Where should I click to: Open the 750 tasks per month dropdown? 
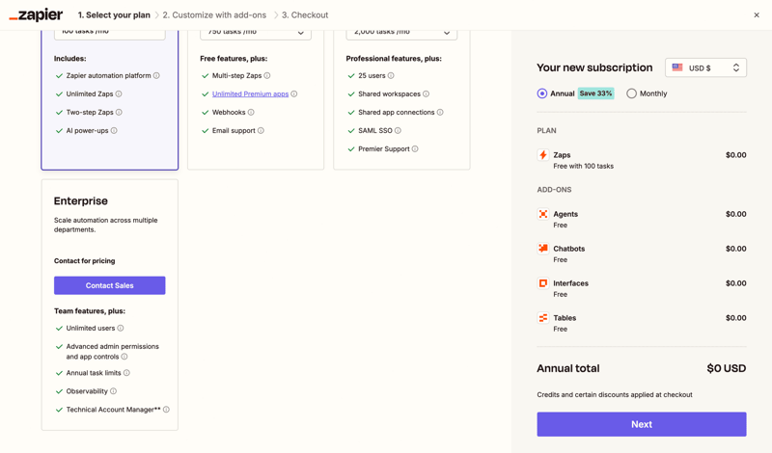point(256,33)
